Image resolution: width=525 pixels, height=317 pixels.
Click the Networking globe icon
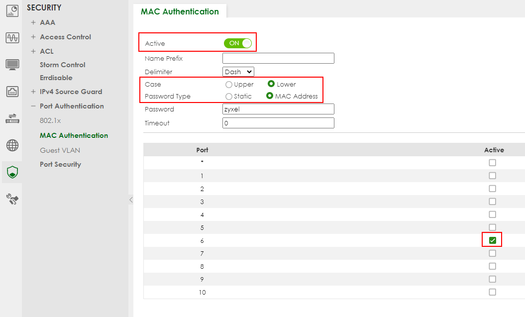12,145
